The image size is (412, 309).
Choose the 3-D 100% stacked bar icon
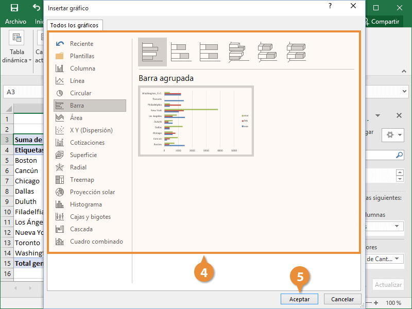296,52
